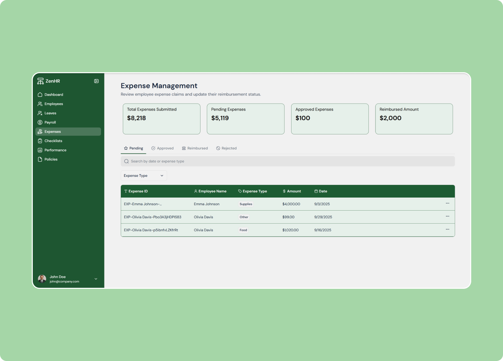Image resolution: width=503 pixels, height=361 pixels.
Task: Click the john@company.com email text
Action: (x=65, y=282)
